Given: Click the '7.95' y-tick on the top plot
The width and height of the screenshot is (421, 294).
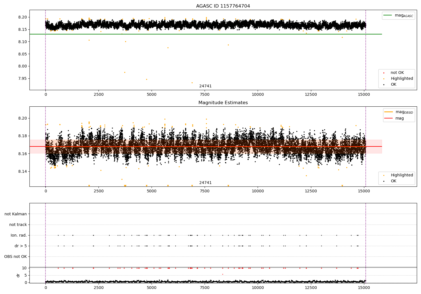Looking at the screenshot, I should [23, 79].
